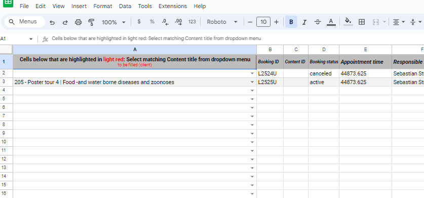The image size is (424, 198).
Task: Click cell L2525U
Action: [x=270, y=82]
